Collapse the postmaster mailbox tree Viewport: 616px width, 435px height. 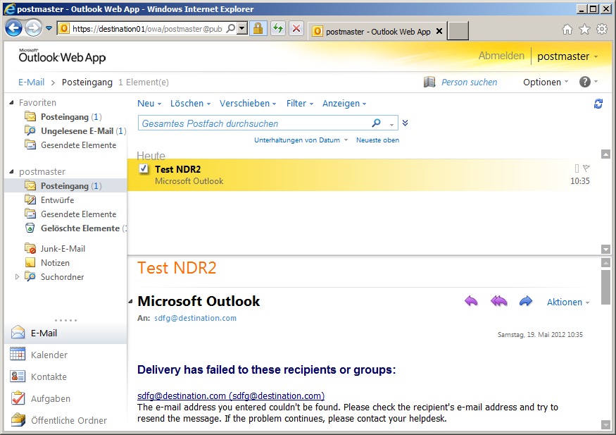click(12, 172)
